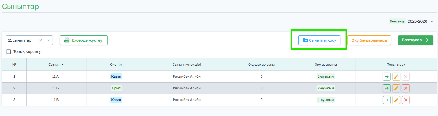Edit class 11 А with pencil icon
Image resolution: width=438 pixels, height=116 pixels.
click(x=396, y=76)
